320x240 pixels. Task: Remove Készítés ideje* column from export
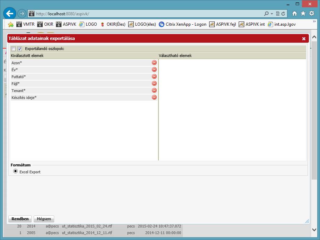154,97
